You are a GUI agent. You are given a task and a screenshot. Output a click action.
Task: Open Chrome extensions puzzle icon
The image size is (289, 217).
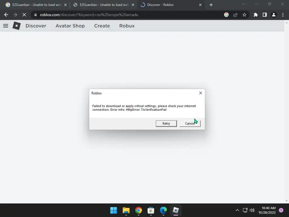[256, 15]
